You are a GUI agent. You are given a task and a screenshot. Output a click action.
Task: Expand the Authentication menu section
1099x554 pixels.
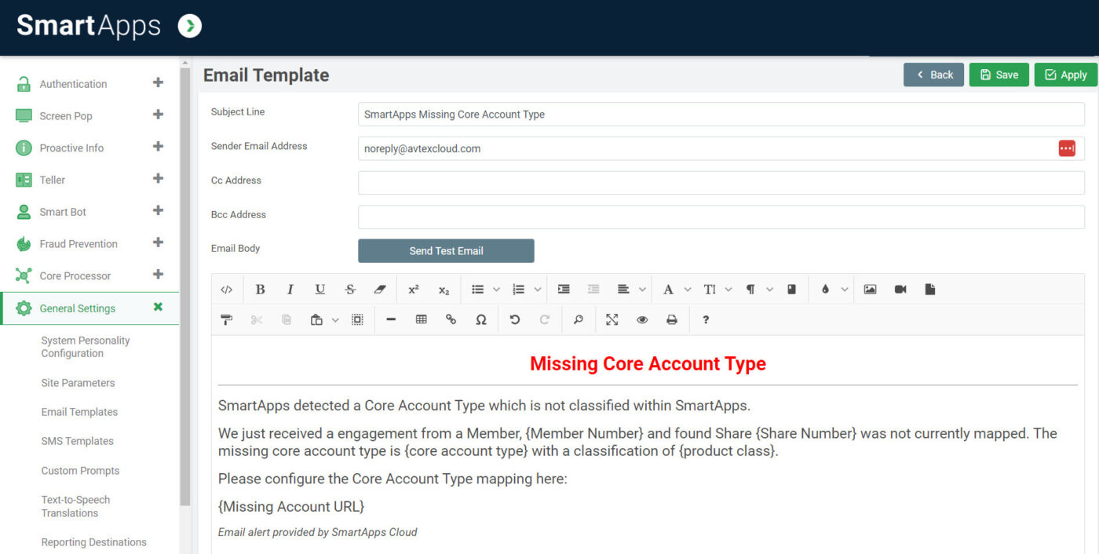tap(158, 82)
